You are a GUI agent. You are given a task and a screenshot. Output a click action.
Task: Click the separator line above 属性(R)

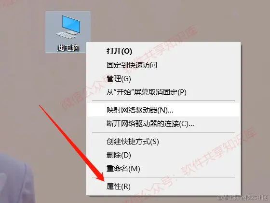coord(163,177)
